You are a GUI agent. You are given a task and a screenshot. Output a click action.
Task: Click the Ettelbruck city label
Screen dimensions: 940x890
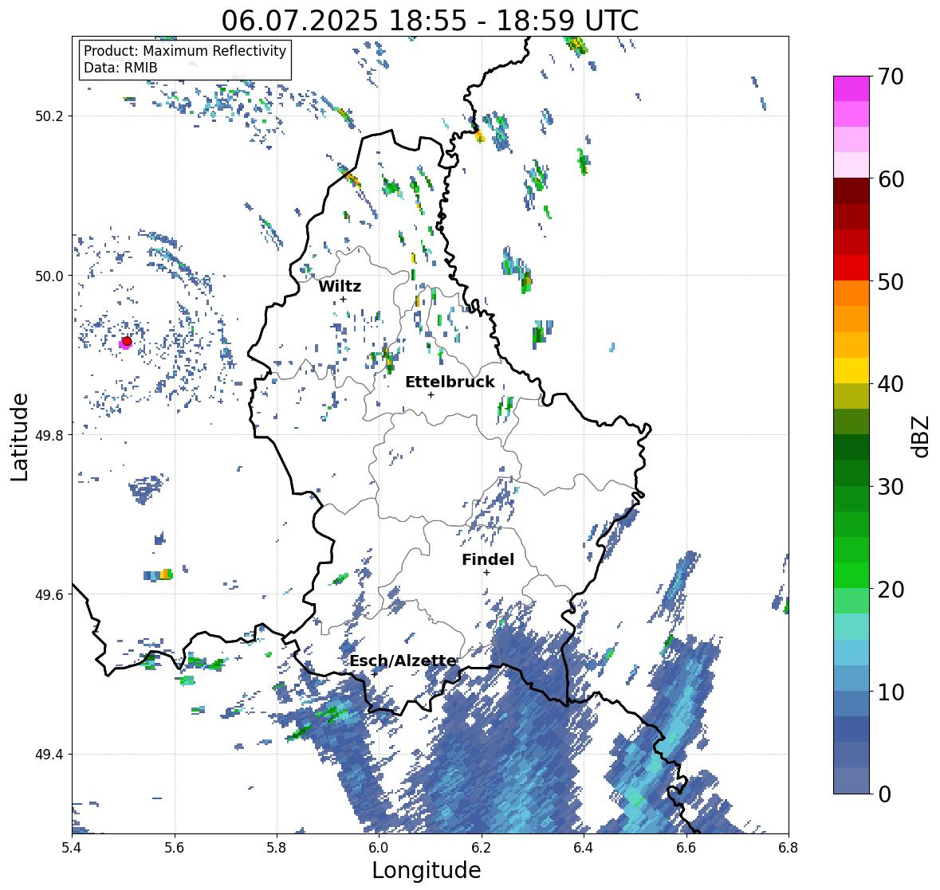450,382
